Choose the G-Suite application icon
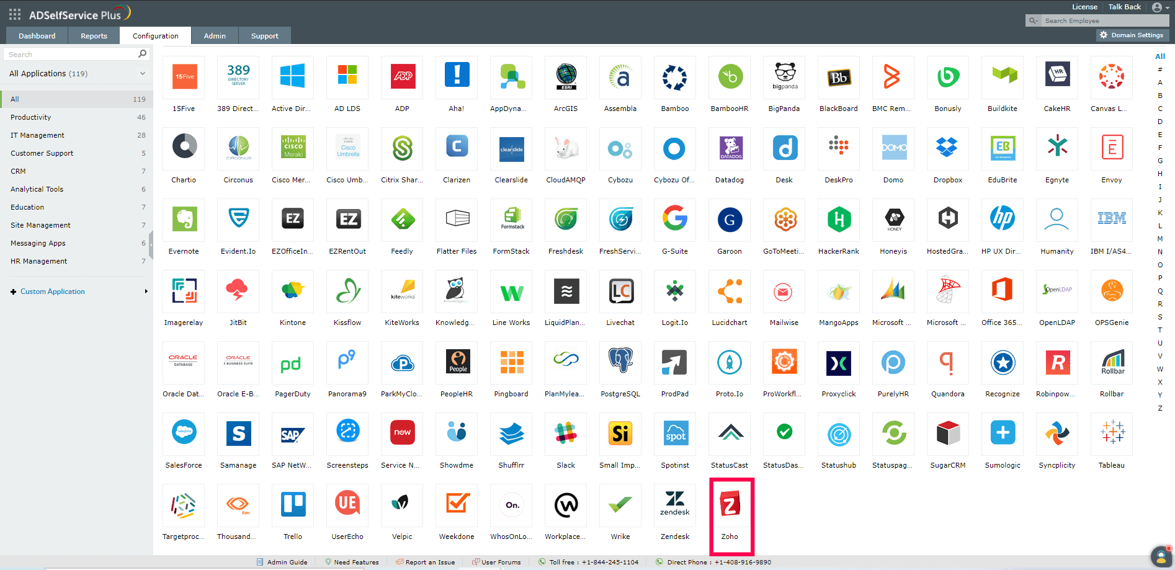The width and height of the screenshot is (1175, 570). click(675, 220)
